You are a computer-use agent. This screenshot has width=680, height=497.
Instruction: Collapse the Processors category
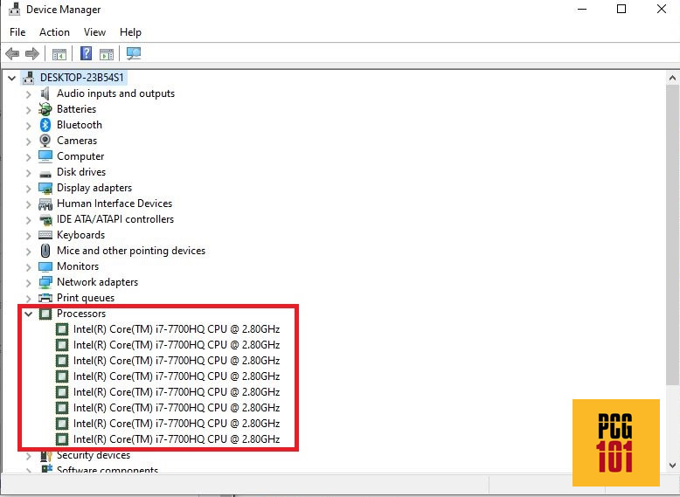point(29,314)
